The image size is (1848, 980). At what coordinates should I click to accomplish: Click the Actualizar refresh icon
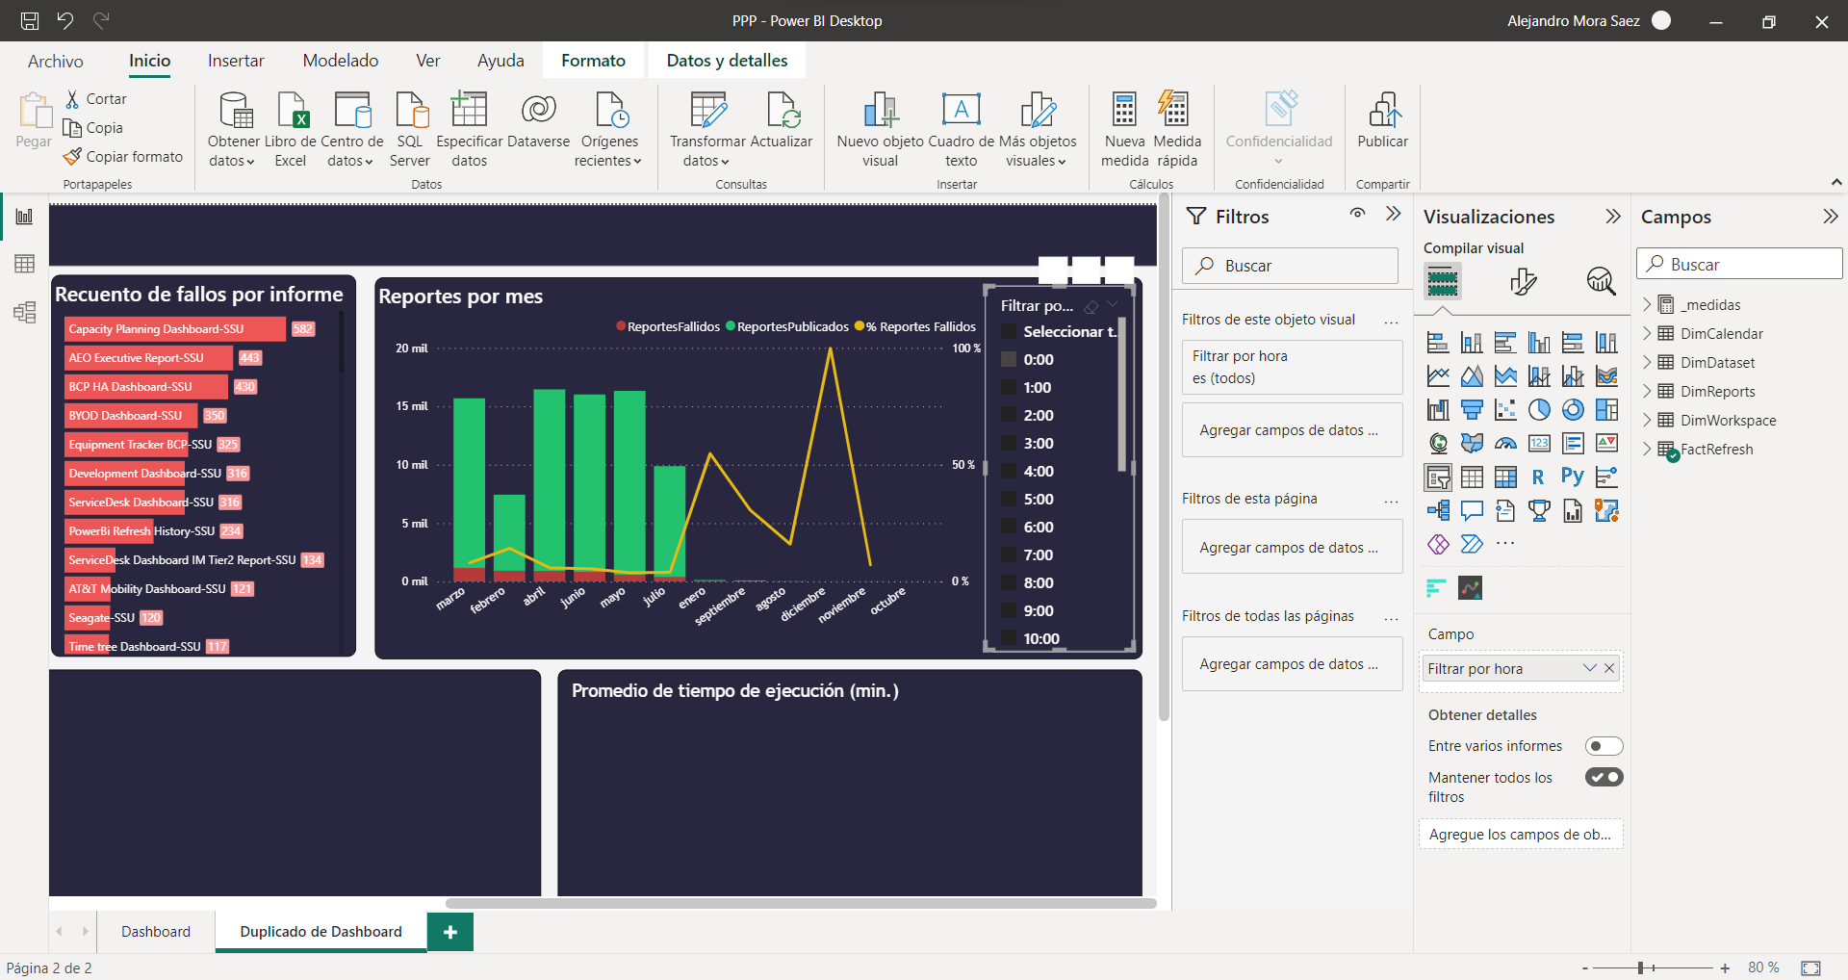tap(782, 111)
